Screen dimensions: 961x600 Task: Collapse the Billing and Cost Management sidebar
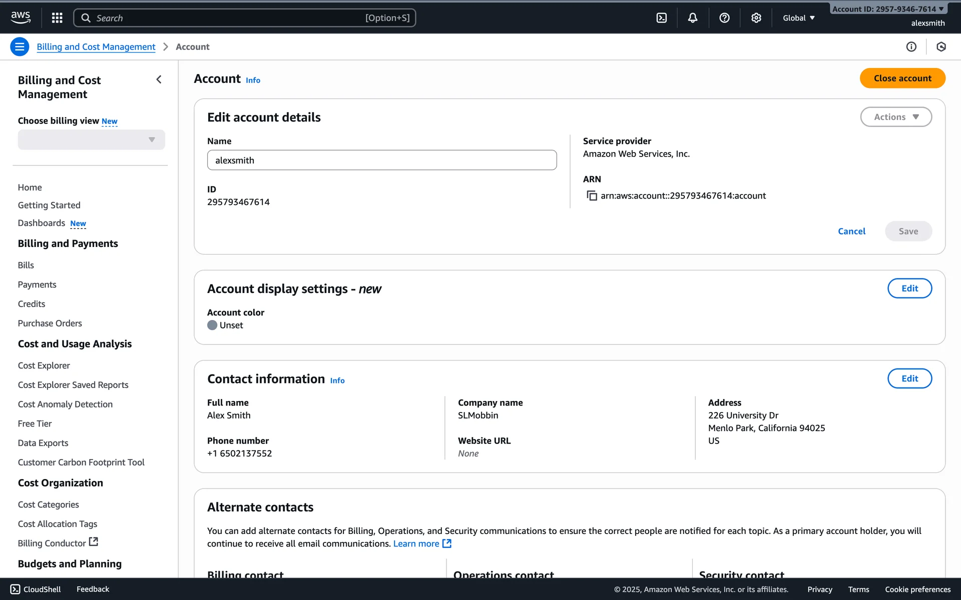(x=159, y=79)
